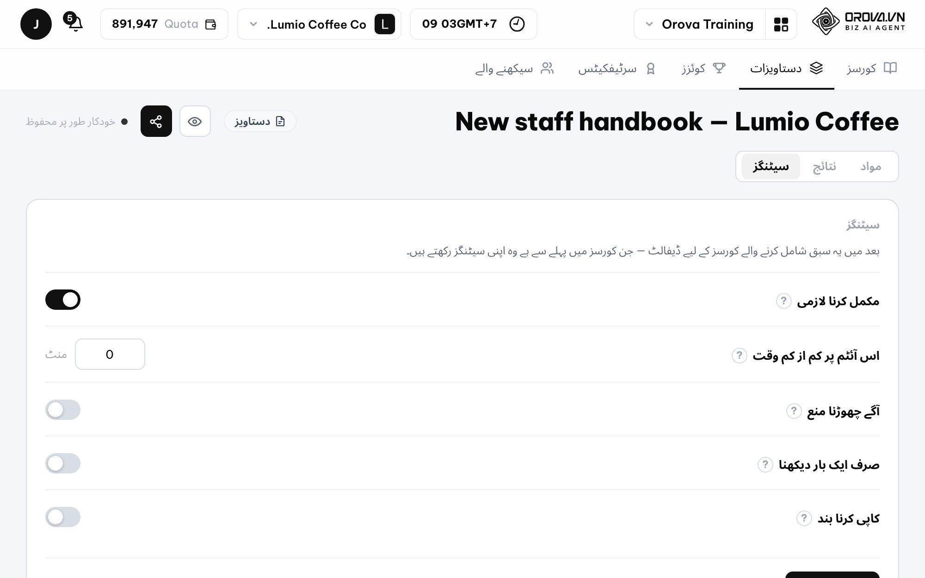925x578 pixels.
Task: Click help icon beside کاپی کرنا بند
Action: pyautogui.click(x=804, y=518)
